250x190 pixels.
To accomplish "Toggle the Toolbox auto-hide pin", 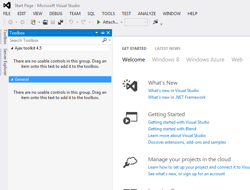I will pyautogui.click(x=103, y=33).
